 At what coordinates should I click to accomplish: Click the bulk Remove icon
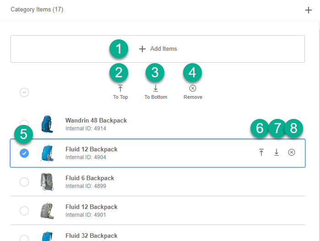193,88
